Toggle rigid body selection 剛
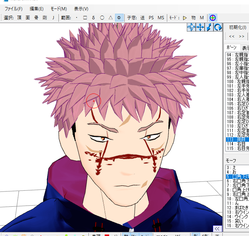 click(45, 18)
